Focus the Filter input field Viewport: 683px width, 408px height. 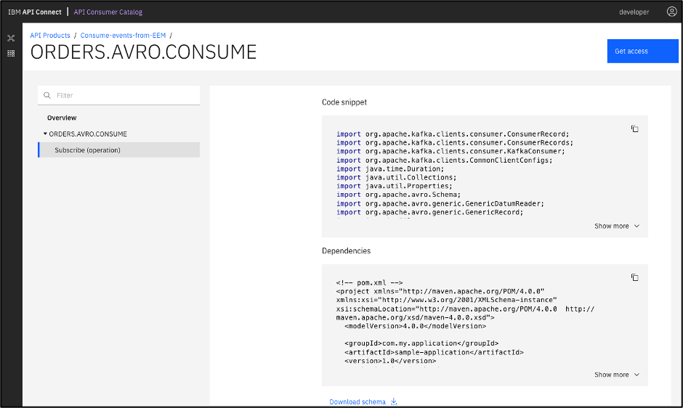click(x=119, y=95)
